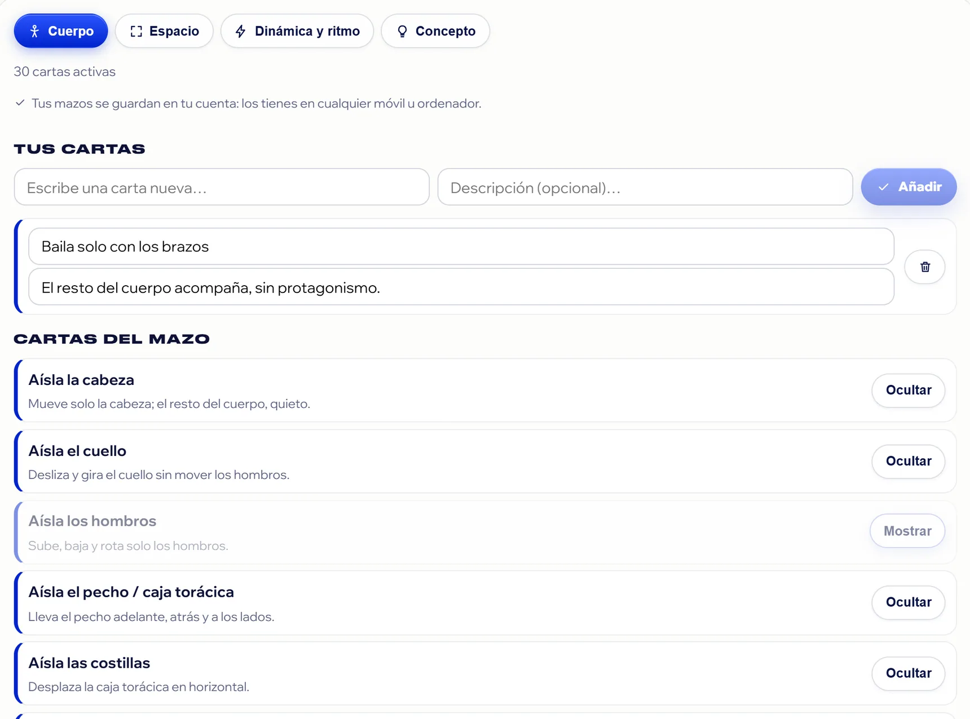Viewport: 970px width, 719px height.
Task: Click the body figure icon in Cuerpo
Action: [x=34, y=32]
